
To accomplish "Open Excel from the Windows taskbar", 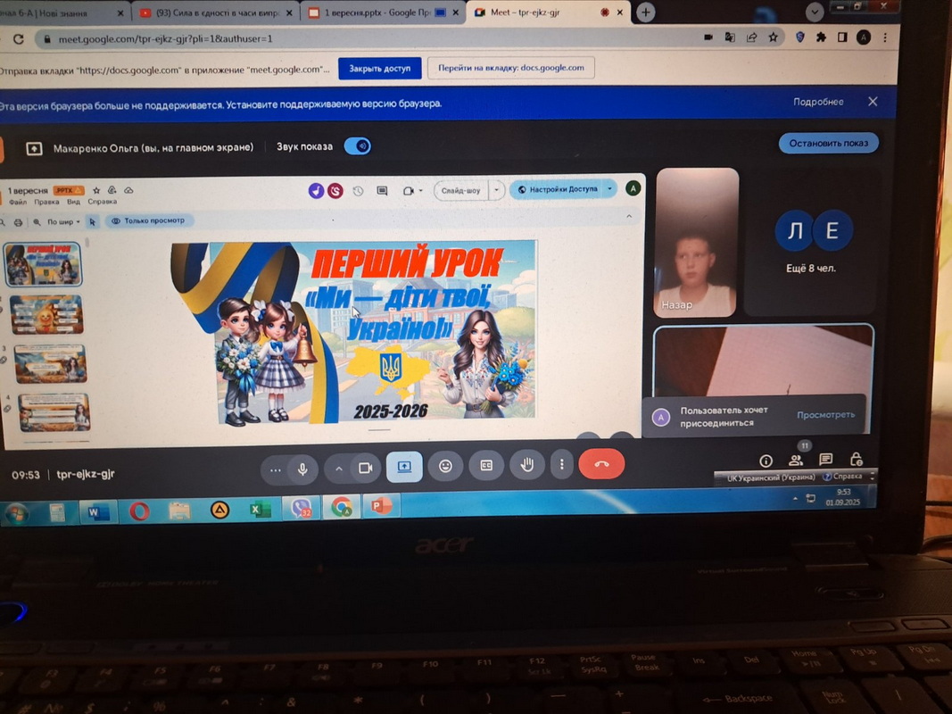I will point(260,511).
